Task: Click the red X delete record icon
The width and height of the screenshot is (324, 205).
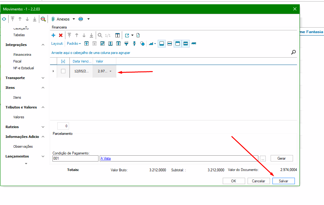Action: pyautogui.click(x=61, y=35)
